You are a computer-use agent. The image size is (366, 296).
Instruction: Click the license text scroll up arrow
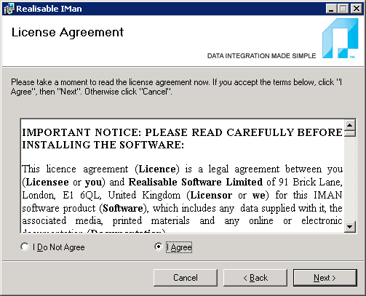(350, 125)
